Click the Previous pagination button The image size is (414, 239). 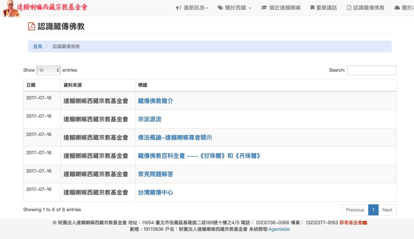click(x=355, y=210)
